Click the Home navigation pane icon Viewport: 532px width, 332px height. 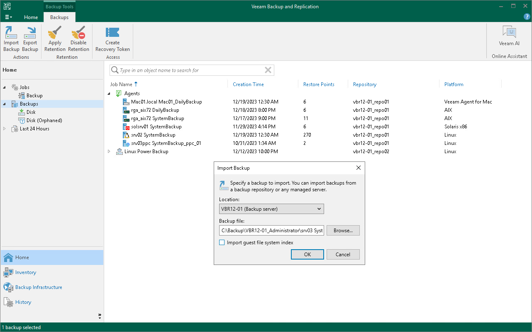coord(8,257)
